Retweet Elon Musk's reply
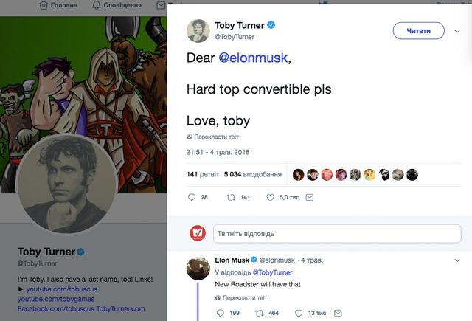This screenshot has width=472, height=321. pos(259,313)
